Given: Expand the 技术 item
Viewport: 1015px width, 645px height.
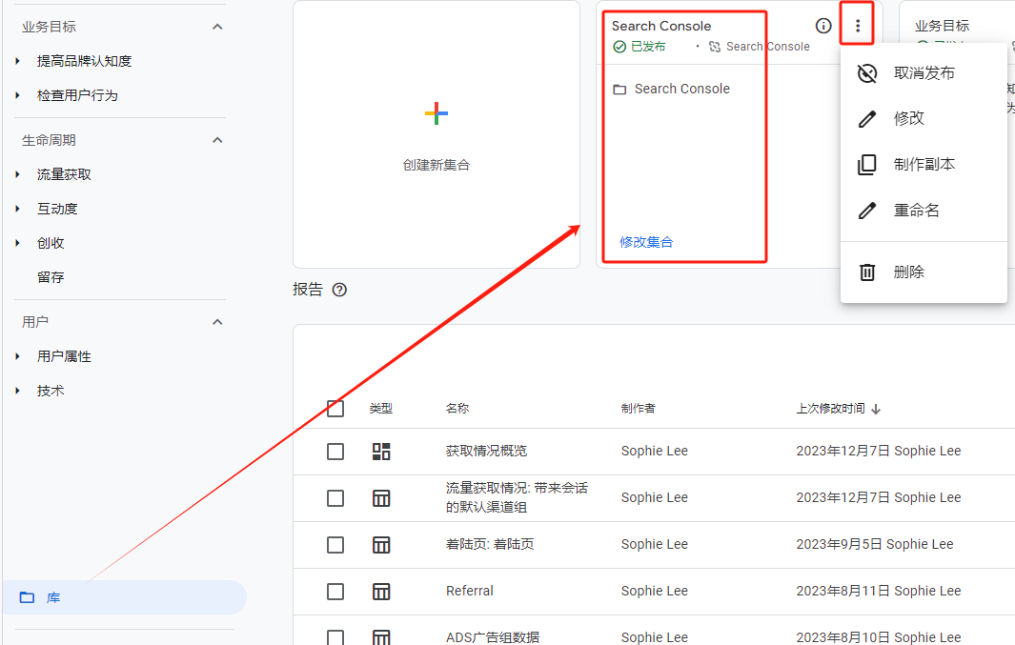Looking at the screenshot, I should 17,390.
